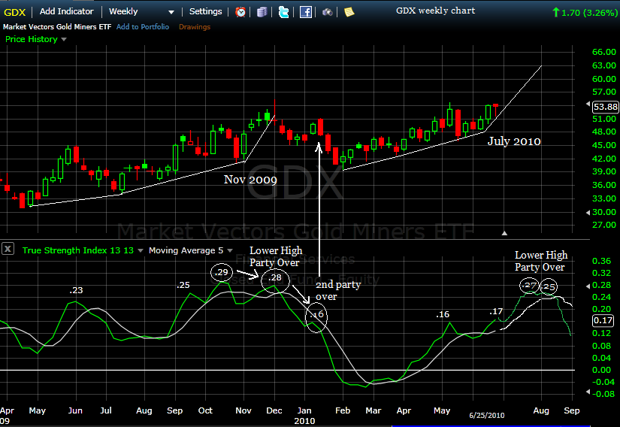The height and width of the screenshot is (427, 620).
Task: Open the yellow sticky note icon
Action: coord(349,12)
